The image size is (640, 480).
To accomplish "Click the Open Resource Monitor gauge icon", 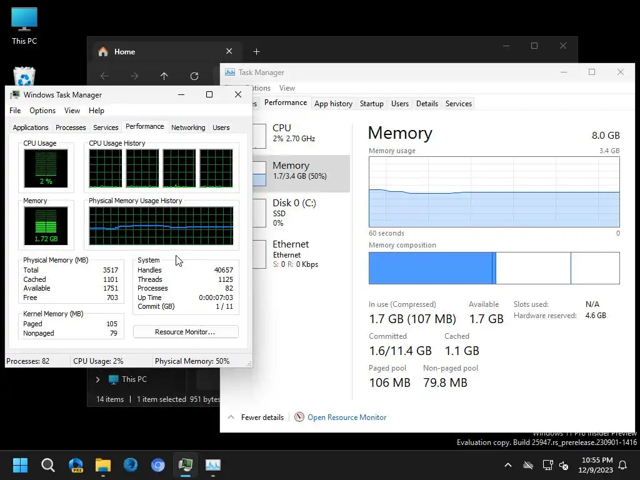I will tap(299, 417).
